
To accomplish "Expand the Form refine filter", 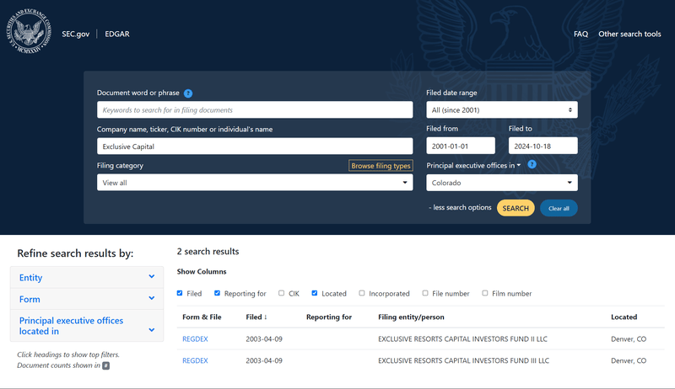I will [x=87, y=299].
